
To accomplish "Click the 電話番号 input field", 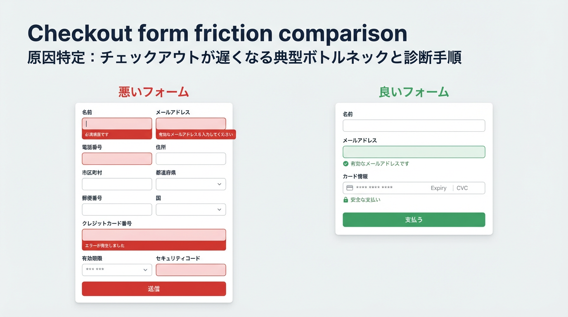I will tap(117, 158).
